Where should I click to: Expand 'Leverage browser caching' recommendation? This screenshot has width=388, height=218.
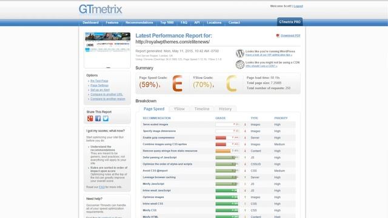(x=159, y=177)
